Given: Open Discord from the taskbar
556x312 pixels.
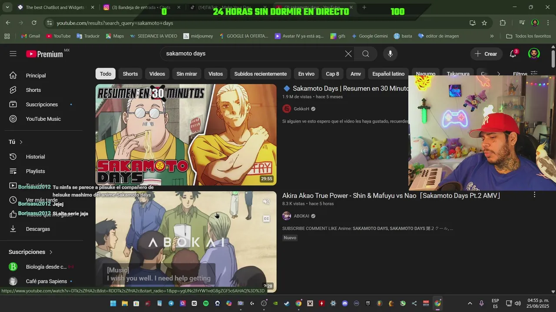Looking at the screenshot, I should point(345,303).
